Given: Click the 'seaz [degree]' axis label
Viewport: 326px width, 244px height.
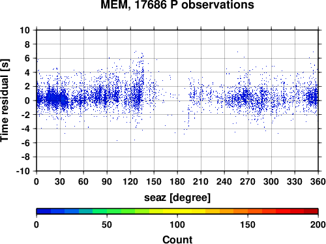Looking at the screenshot, I should pyautogui.click(x=177, y=198).
